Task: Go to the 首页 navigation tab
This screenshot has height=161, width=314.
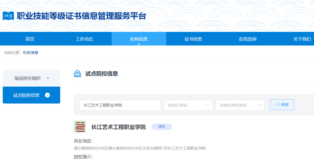Action: (30, 39)
